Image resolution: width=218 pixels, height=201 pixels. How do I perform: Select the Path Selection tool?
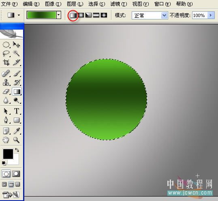tap(6, 111)
